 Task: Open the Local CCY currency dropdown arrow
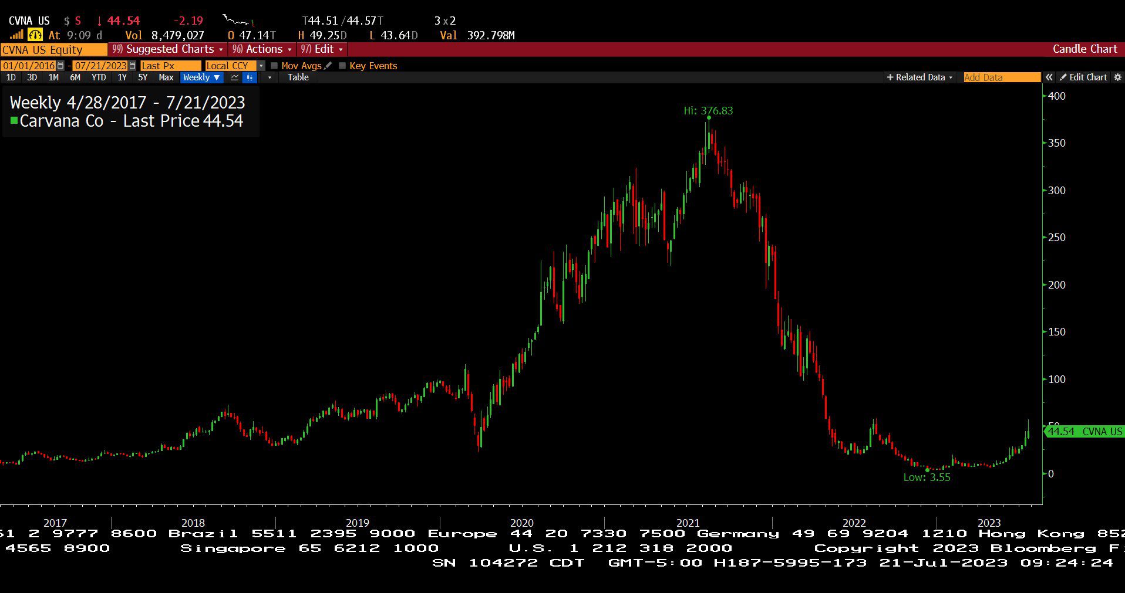[261, 66]
